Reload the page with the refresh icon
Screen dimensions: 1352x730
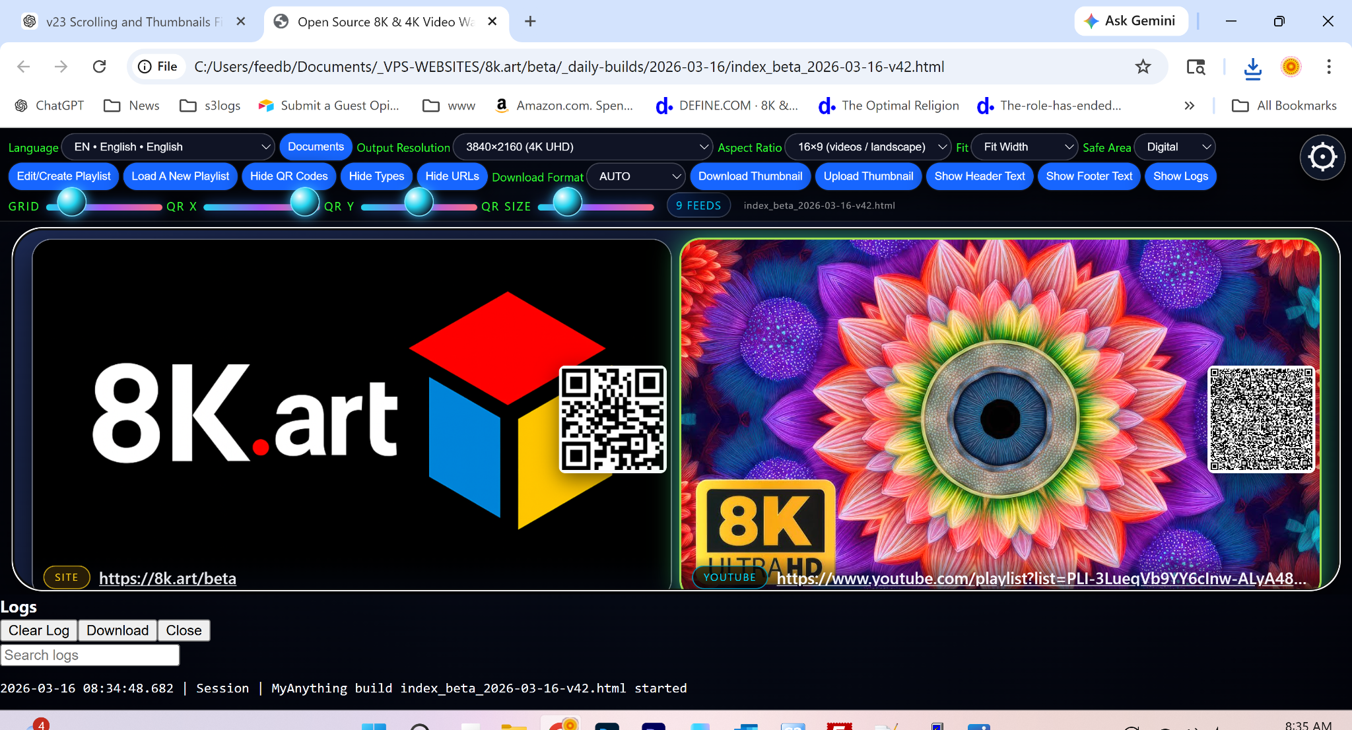point(99,67)
